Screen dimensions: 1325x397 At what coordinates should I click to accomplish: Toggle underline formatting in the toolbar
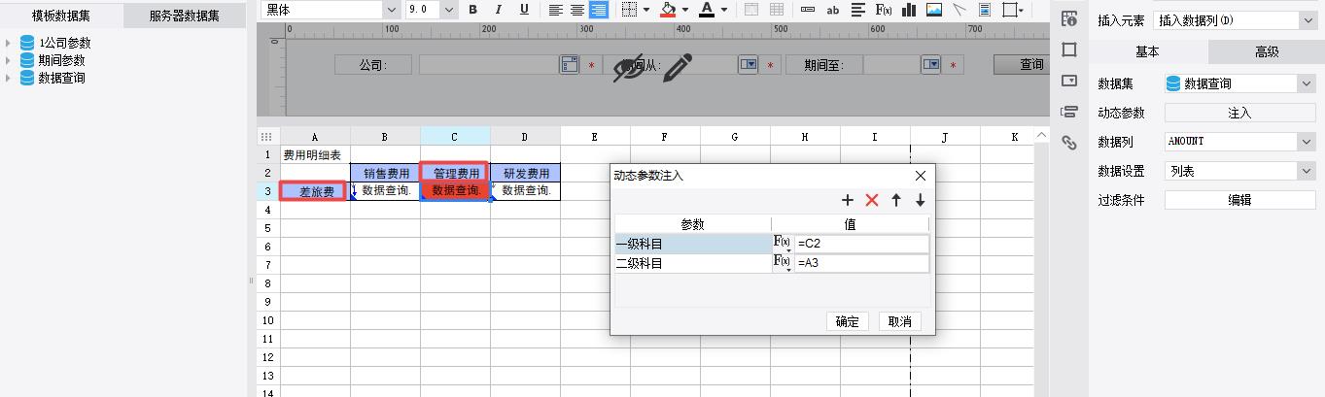pyautogui.click(x=524, y=10)
